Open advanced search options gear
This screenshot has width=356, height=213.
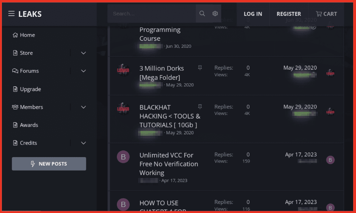[x=215, y=14]
